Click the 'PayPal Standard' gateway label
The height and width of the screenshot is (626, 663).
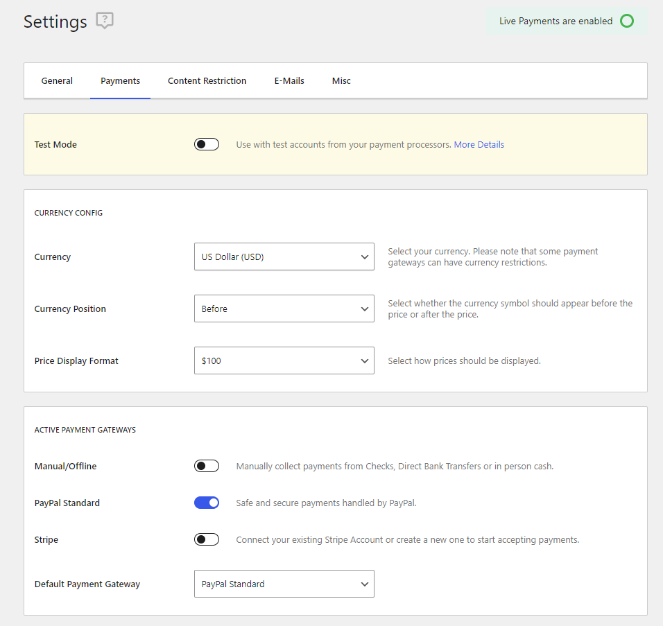[x=67, y=503]
